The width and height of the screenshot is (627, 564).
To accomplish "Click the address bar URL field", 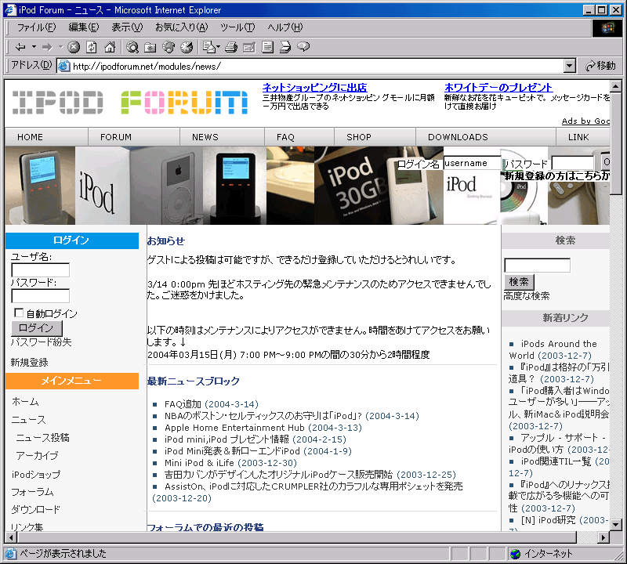I will tap(310, 66).
